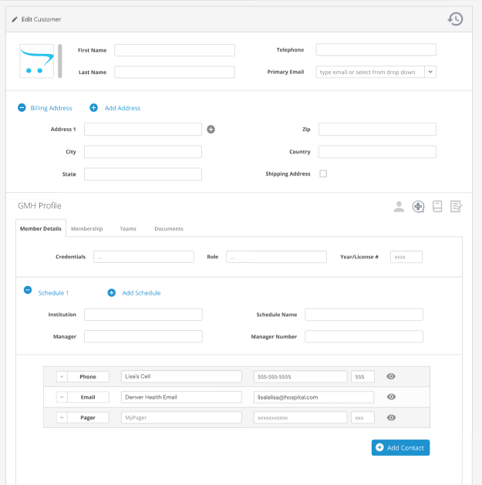Click the Add Schedule link
Image resolution: width=482 pixels, height=485 pixels.
[141, 293]
